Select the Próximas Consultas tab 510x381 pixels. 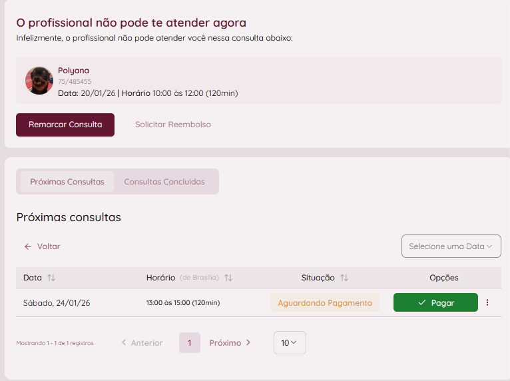[x=67, y=182]
